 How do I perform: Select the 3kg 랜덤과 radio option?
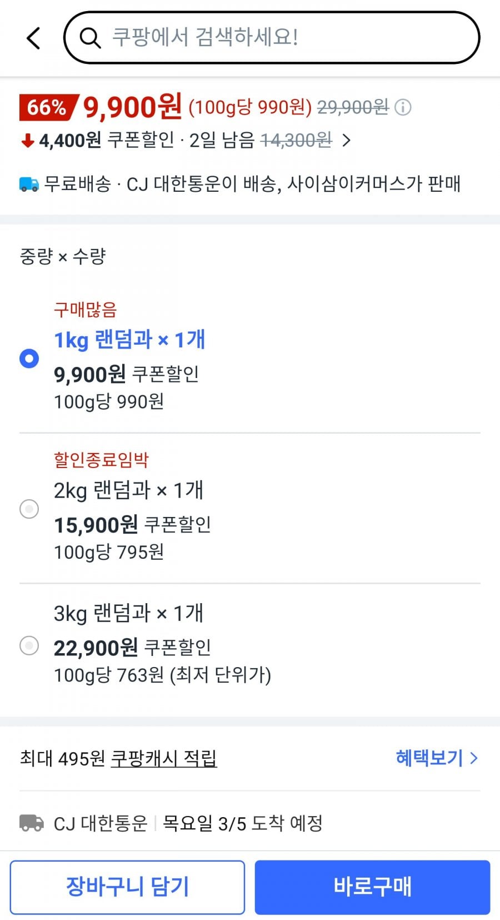29,645
